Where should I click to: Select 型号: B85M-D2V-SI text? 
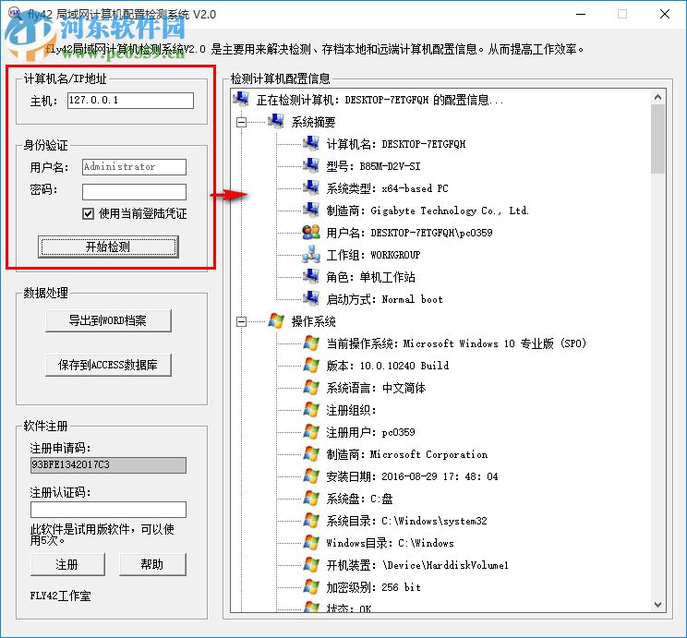(x=373, y=166)
